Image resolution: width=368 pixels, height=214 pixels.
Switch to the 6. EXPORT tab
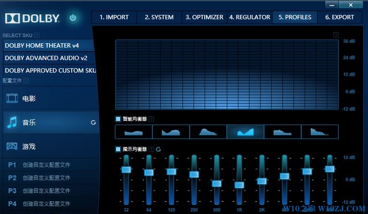click(340, 17)
